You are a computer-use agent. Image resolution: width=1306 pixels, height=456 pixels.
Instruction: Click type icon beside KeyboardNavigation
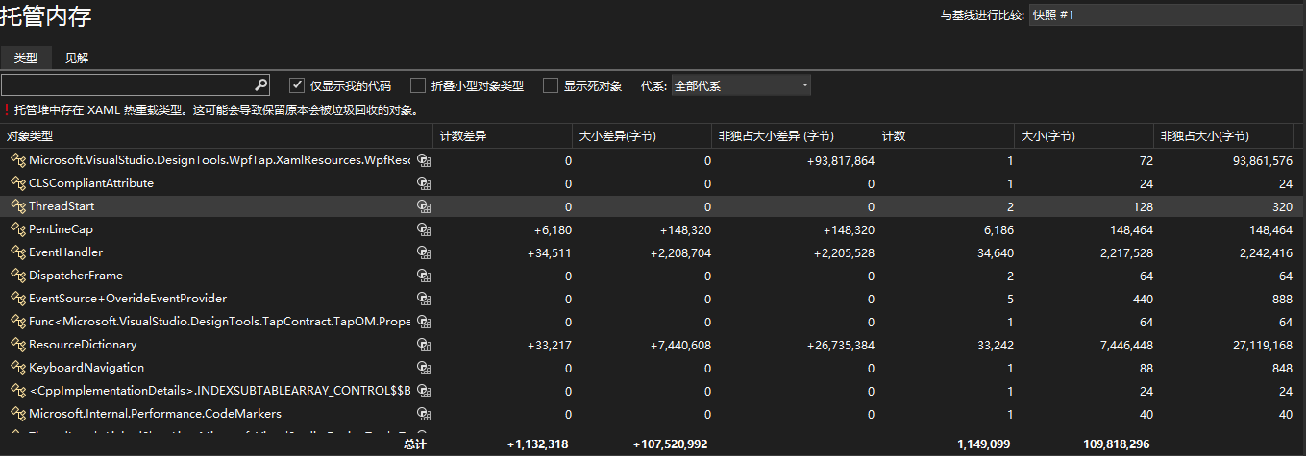17,368
